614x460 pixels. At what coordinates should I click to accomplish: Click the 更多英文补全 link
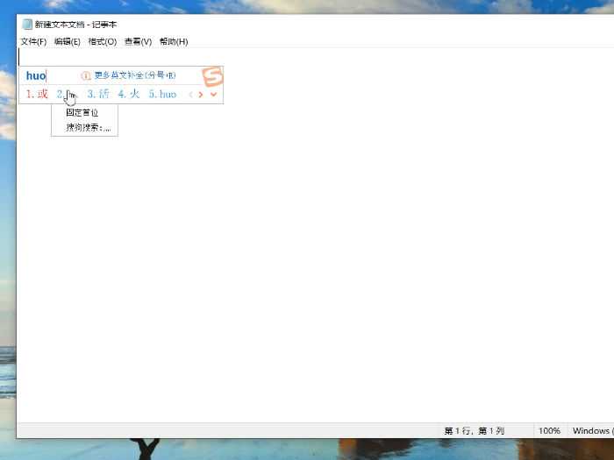[134, 76]
